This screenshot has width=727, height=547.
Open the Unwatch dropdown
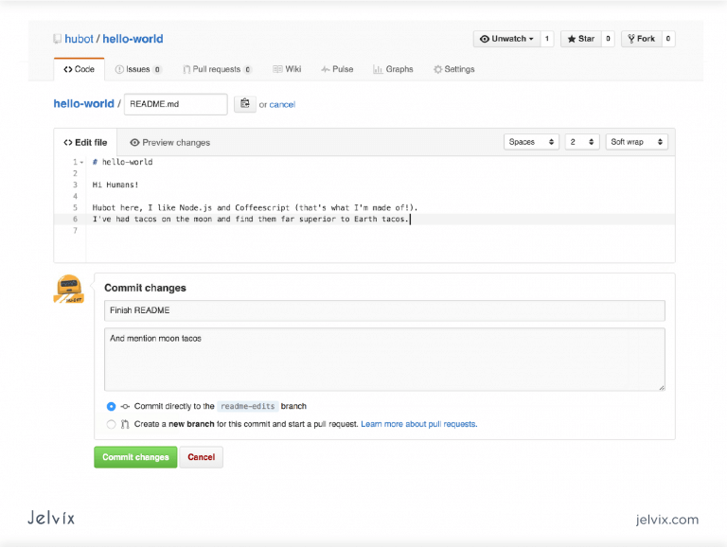(x=506, y=39)
